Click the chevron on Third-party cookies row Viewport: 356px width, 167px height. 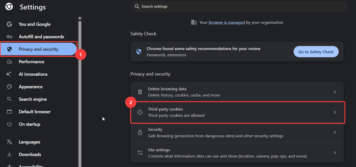(335, 112)
